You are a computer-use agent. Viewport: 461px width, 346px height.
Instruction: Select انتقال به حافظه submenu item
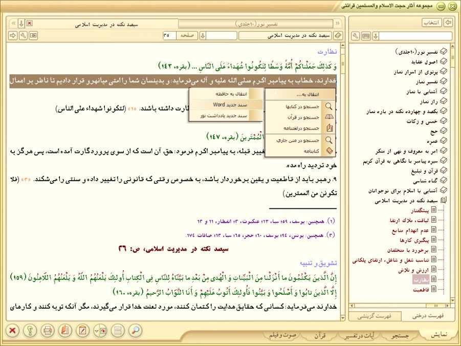coord(226,94)
